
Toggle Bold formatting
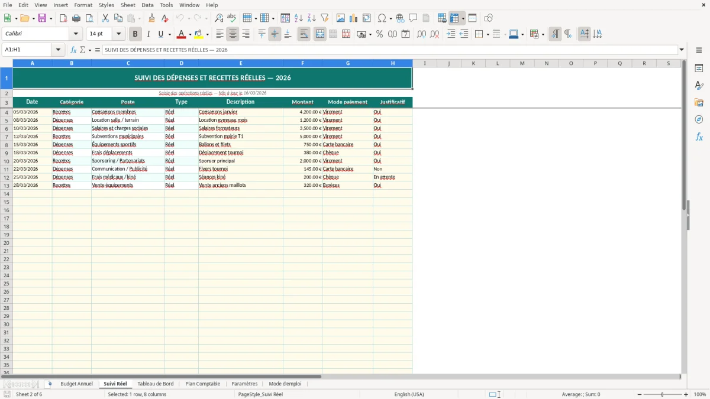click(x=135, y=34)
